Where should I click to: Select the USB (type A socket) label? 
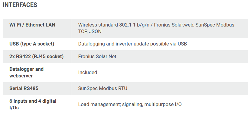point(32,44)
